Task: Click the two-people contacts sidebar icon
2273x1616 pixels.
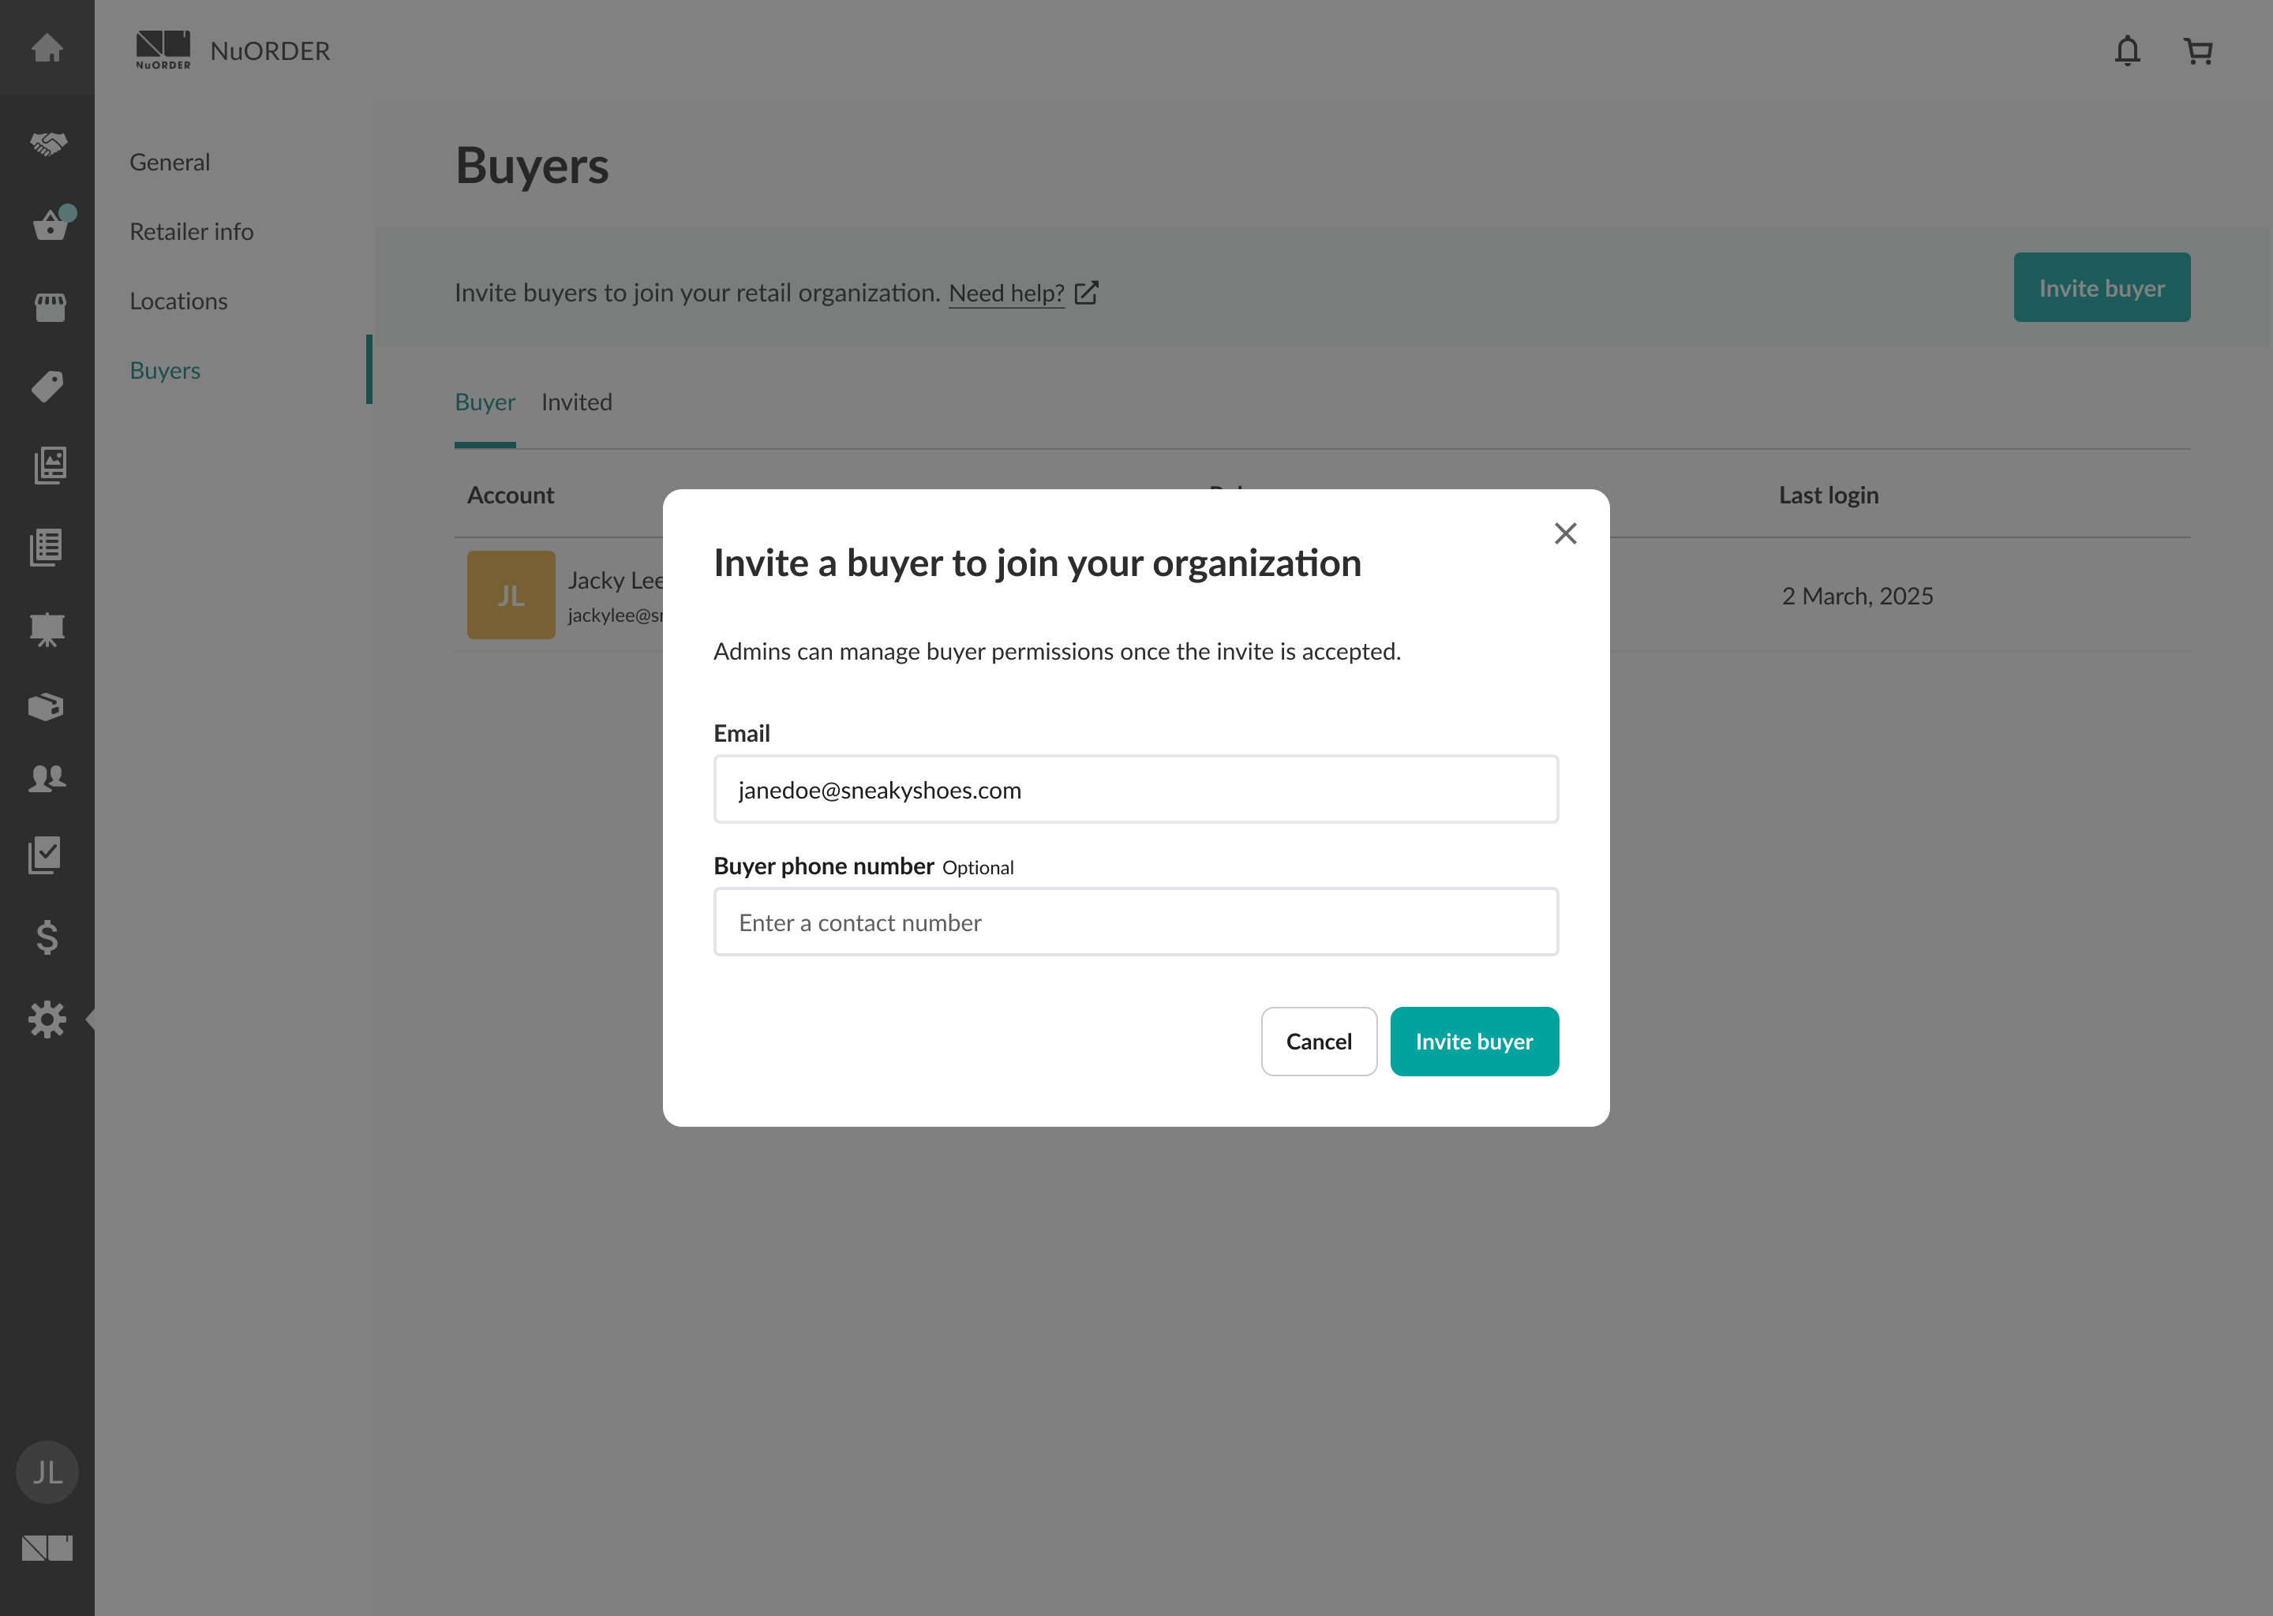Action: click(x=47, y=777)
